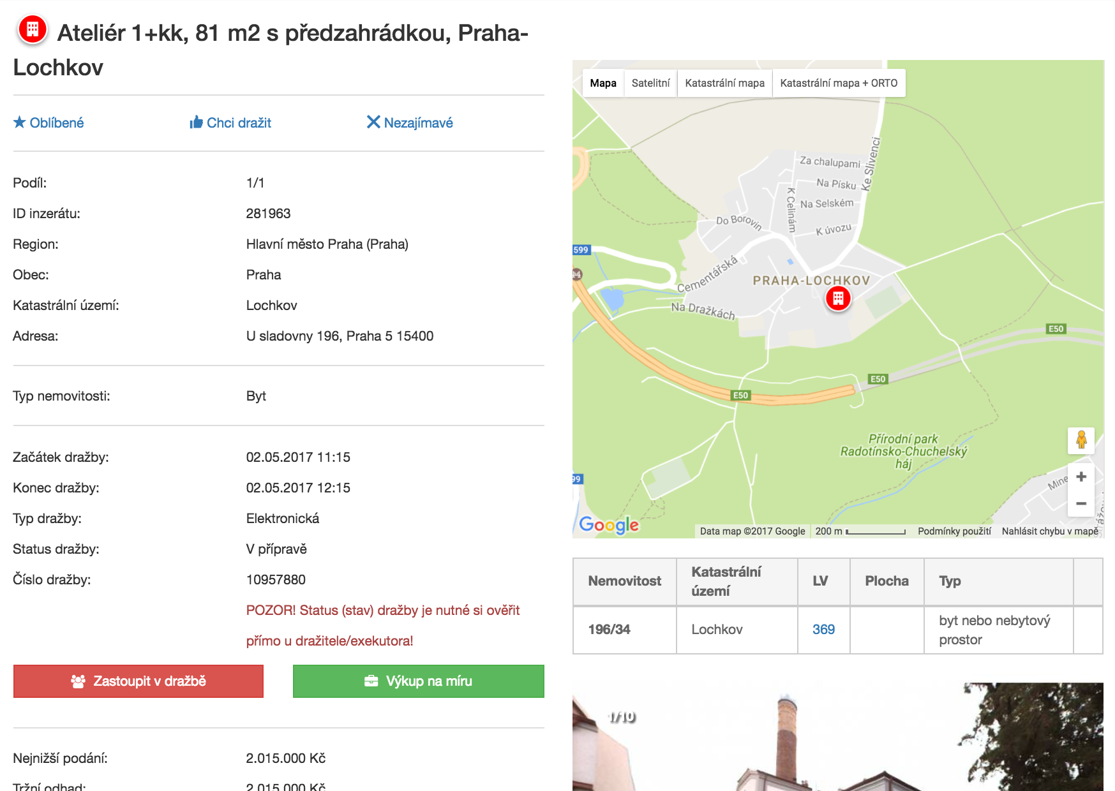Click the red property marker on the map
This screenshot has height=791, width=1115.
(x=838, y=299)
